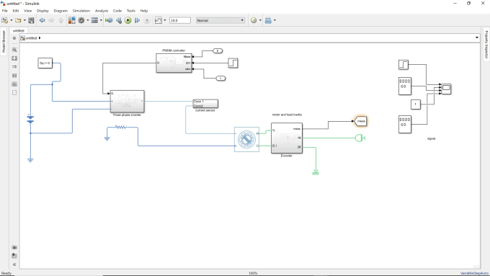
Task: Open the Tools menu
Action: coord(131,11)
